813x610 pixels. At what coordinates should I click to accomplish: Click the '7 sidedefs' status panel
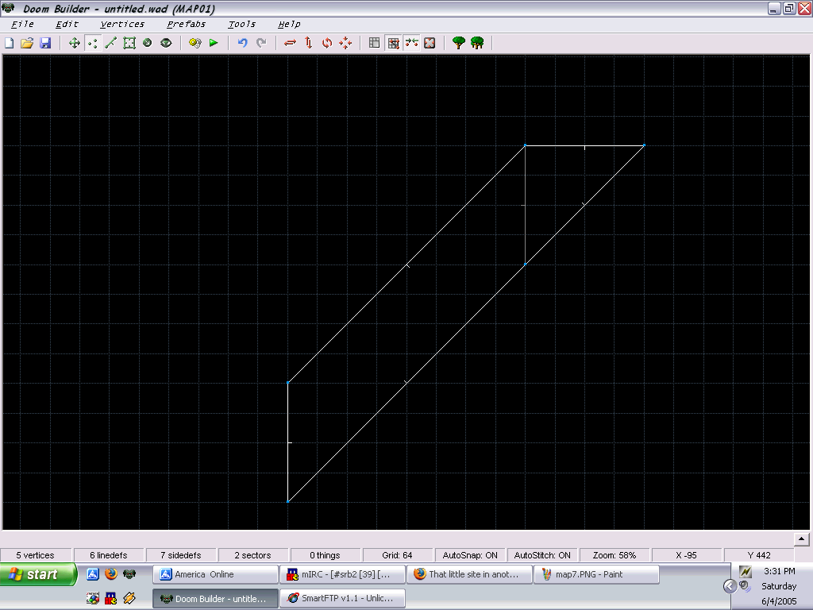180,555
